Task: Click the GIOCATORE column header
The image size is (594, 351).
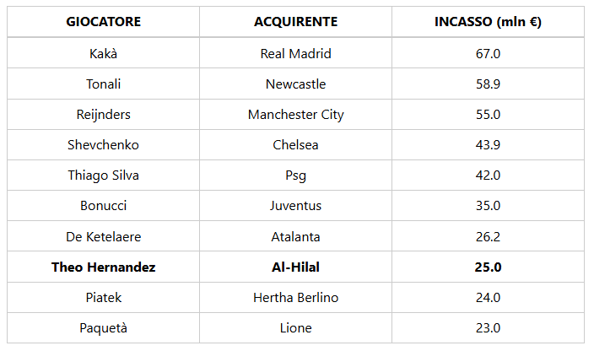Action: 104,22
